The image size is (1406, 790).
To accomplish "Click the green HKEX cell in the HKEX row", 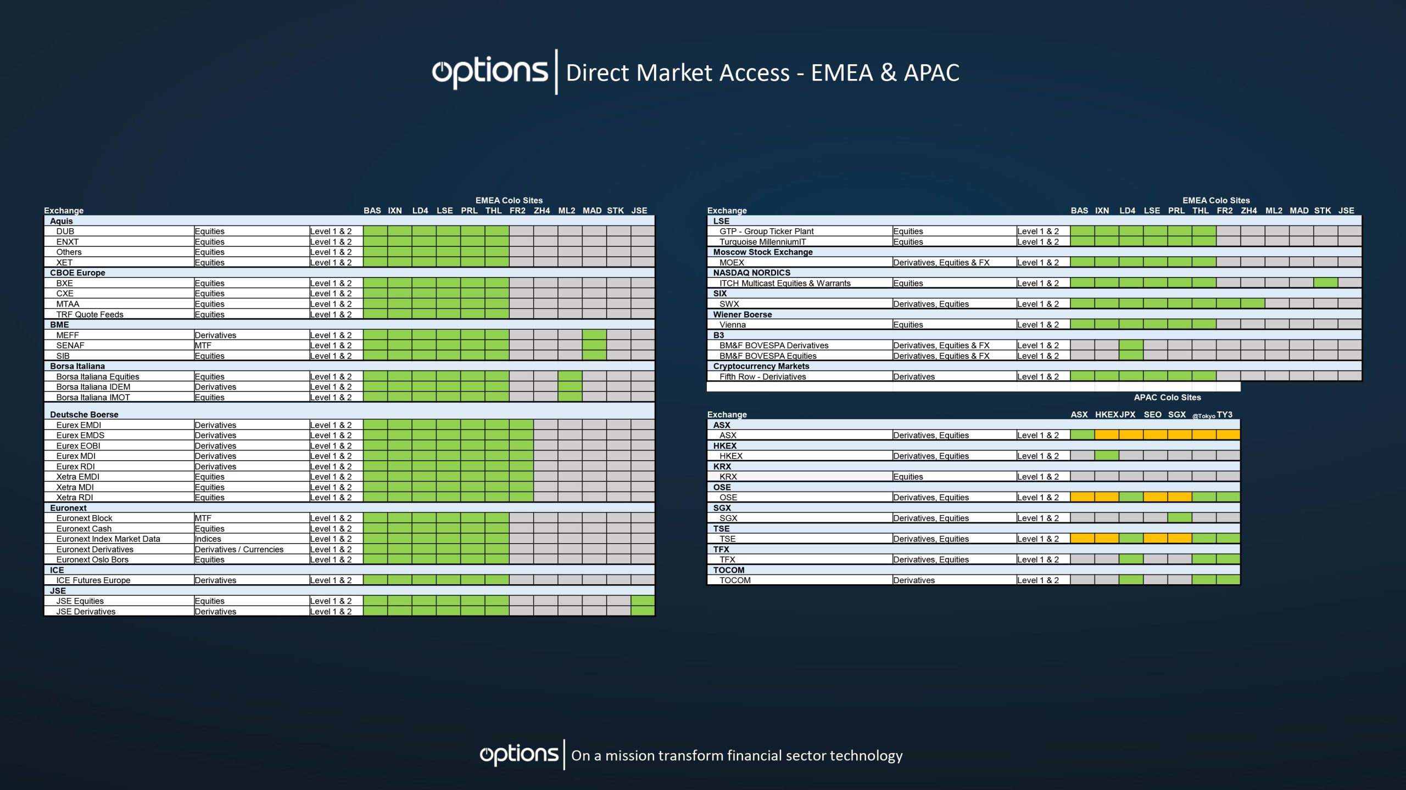I will 1107,456.
